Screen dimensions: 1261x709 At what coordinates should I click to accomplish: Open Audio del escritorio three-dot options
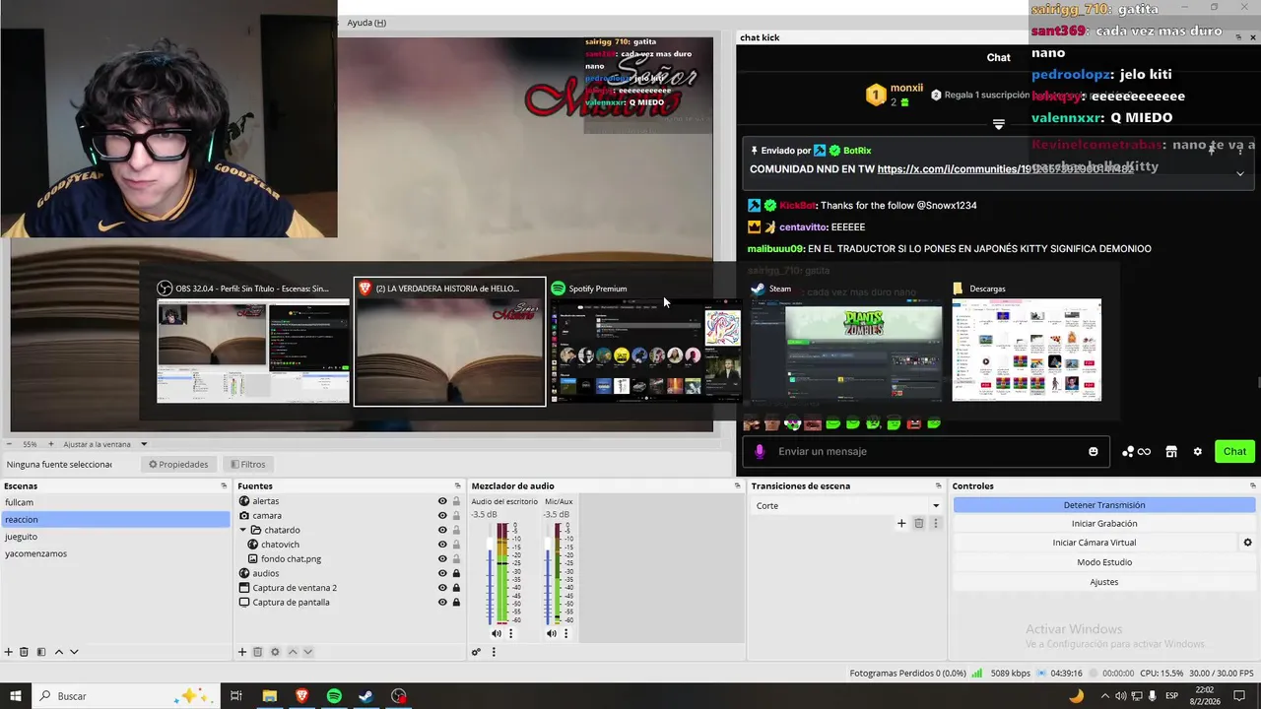tap(510, 633)
